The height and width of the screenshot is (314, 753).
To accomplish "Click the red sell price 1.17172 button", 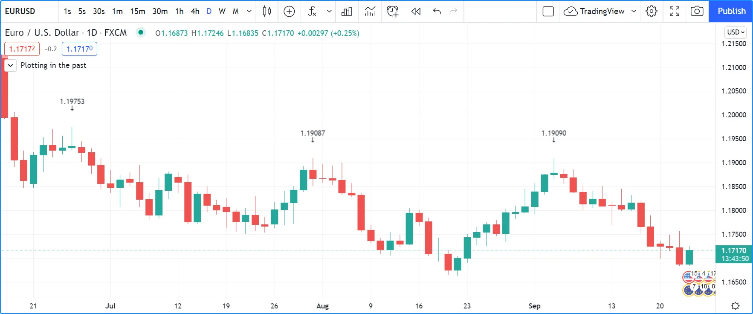I will coord(22,49).
